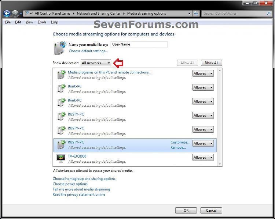Open Allowed dropdown for TV-63C8000
Image resolution: width=275 pixels, height=219 pixels.
pos(203,158)
